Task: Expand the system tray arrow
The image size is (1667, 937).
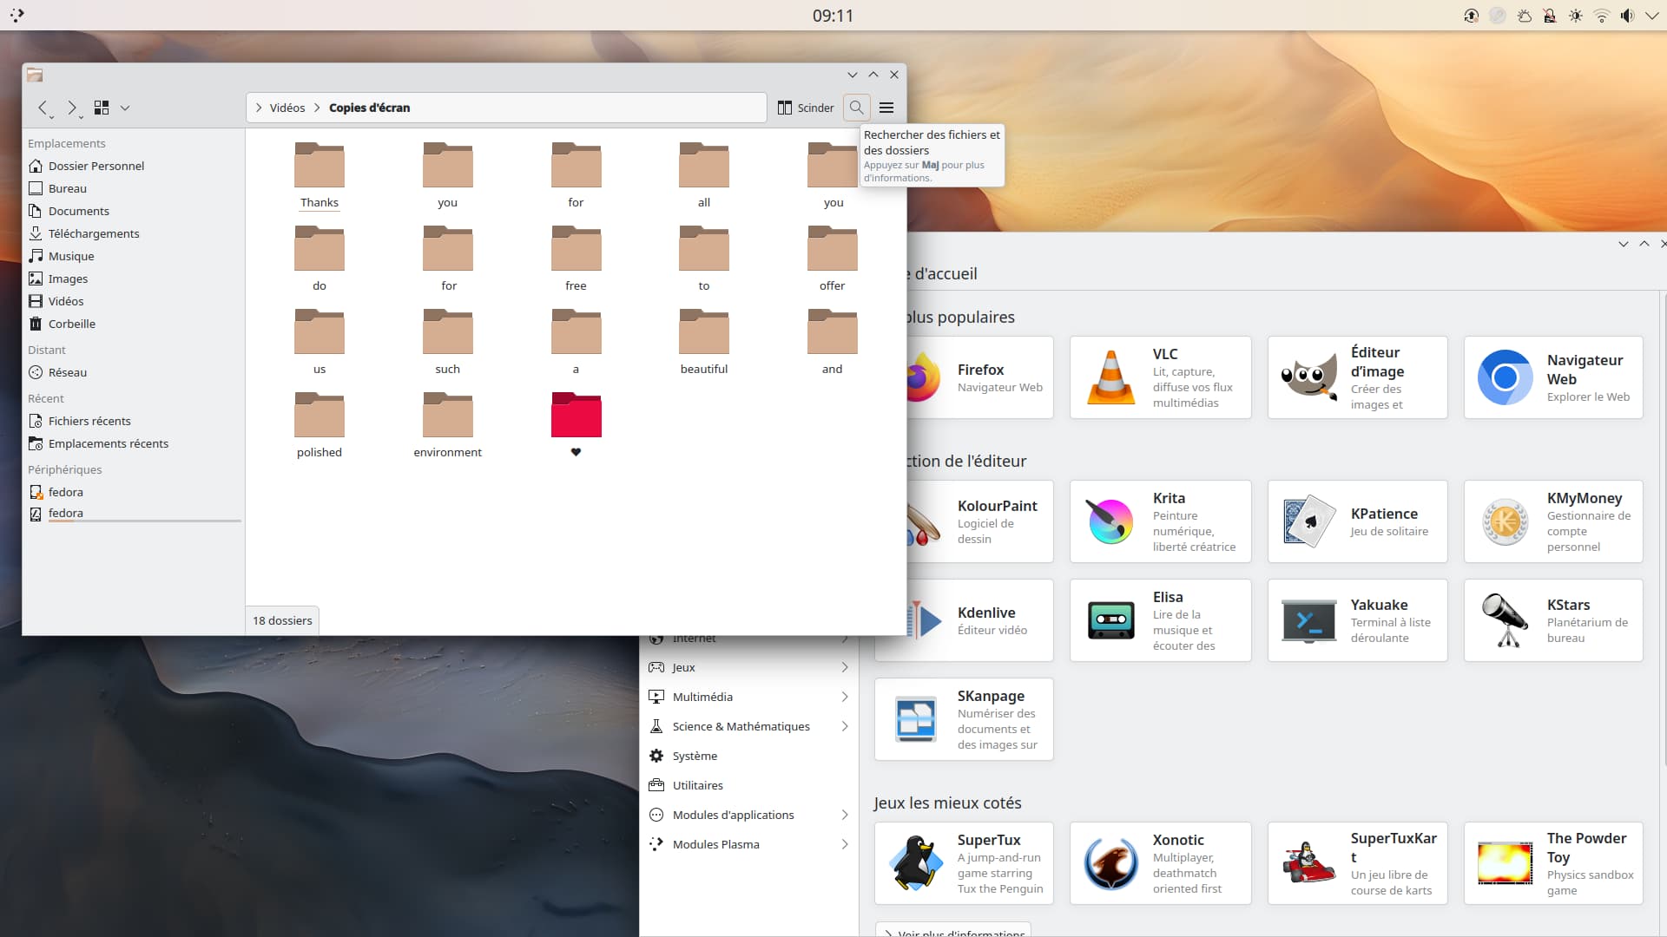Action: (x=1651, y=16)
